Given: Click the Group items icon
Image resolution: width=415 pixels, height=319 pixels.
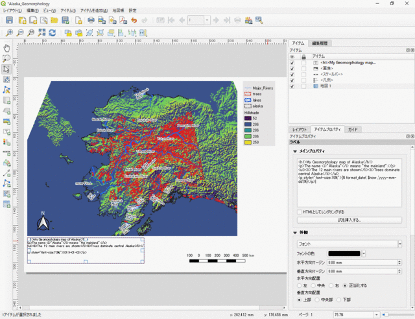Looking at the screenshot, I should click(89, 32).
